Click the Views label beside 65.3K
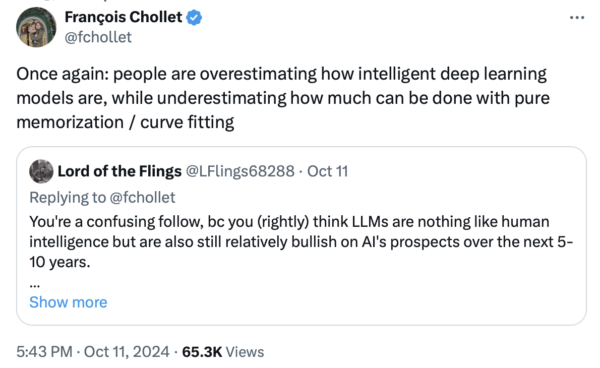 245,351
